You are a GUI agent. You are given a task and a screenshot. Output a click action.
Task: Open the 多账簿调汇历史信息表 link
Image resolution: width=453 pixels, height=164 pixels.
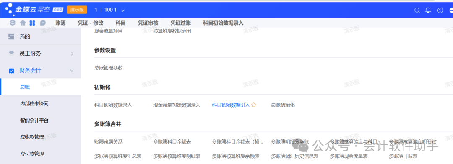295,156
